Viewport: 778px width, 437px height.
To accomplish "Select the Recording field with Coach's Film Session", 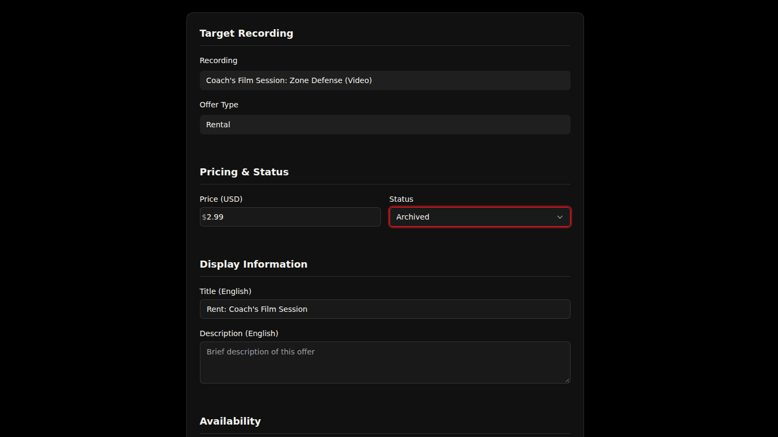I will (x=385, y=80).
